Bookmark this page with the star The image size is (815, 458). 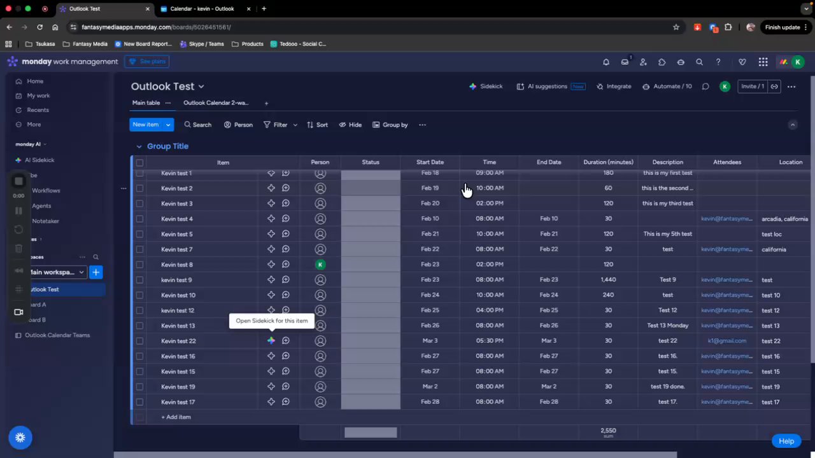tap(676, 27)
